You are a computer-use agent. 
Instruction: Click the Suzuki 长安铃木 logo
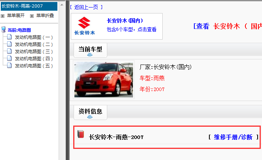85,26
